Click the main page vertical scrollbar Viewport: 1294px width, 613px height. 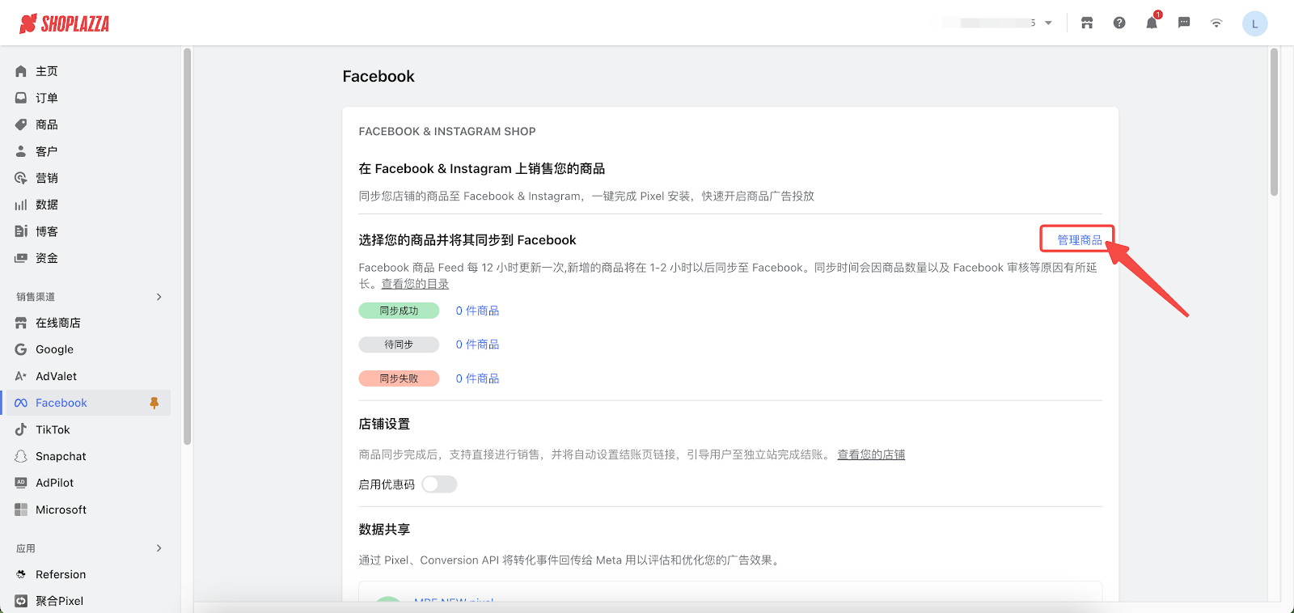[x=1274, y=121]
